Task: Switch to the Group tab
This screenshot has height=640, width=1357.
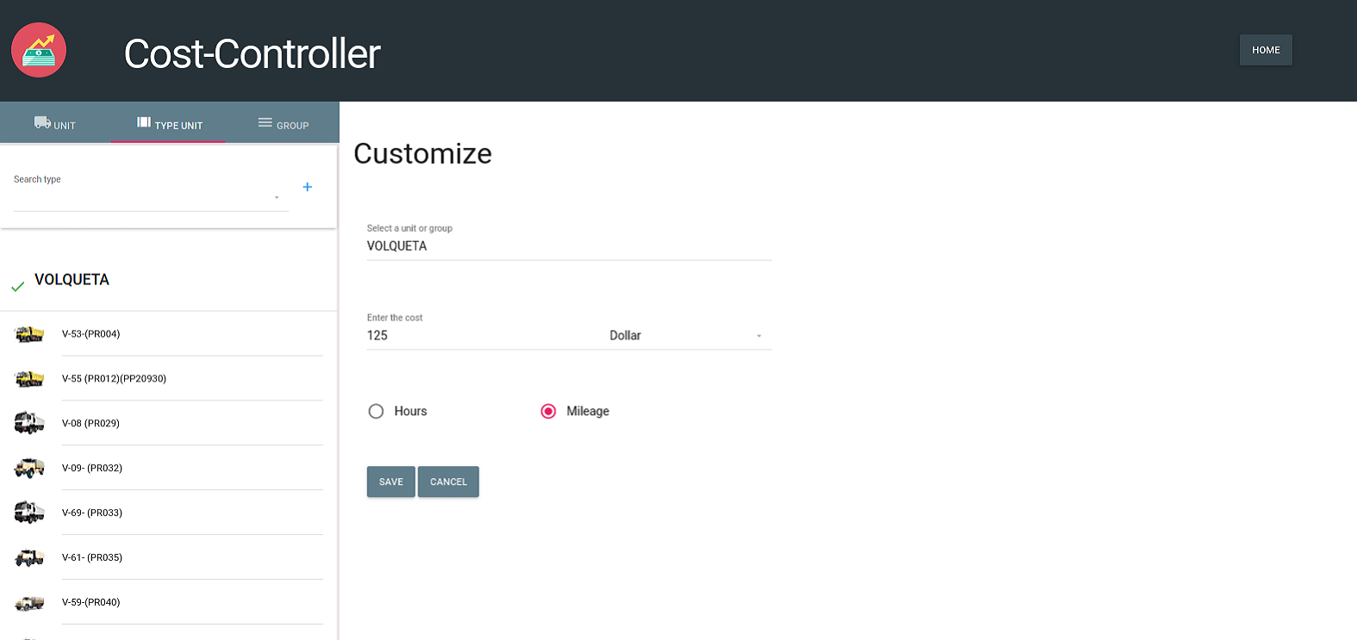Action: (283, 124)
